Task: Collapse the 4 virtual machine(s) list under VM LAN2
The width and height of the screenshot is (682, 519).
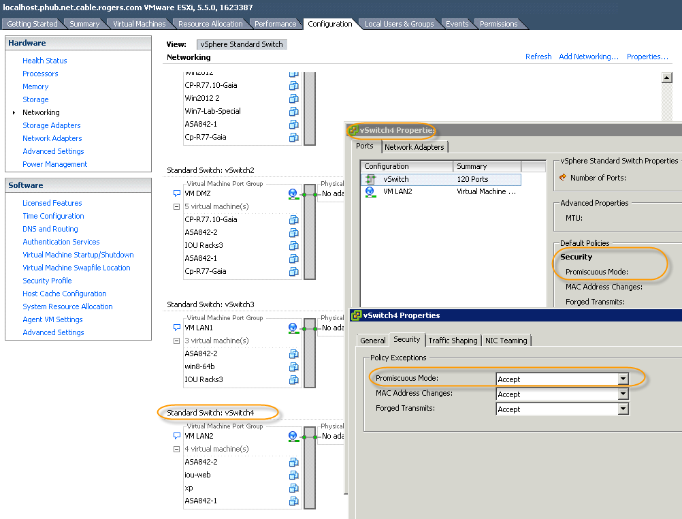Action: (176, 449)
